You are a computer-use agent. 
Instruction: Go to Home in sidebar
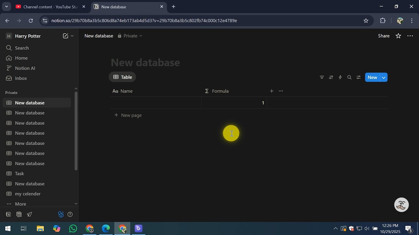(37, 58)
